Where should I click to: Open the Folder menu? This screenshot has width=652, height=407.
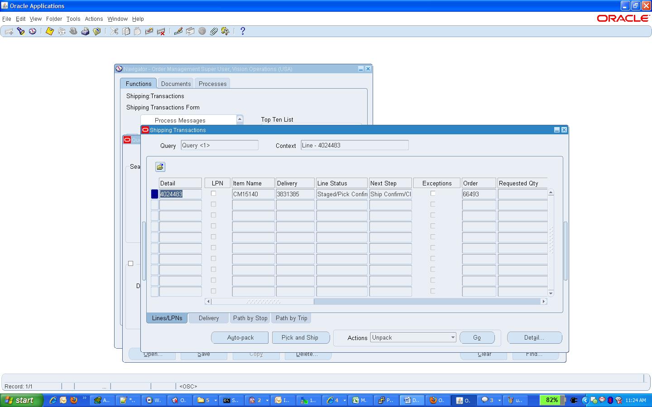pos(54,19)
